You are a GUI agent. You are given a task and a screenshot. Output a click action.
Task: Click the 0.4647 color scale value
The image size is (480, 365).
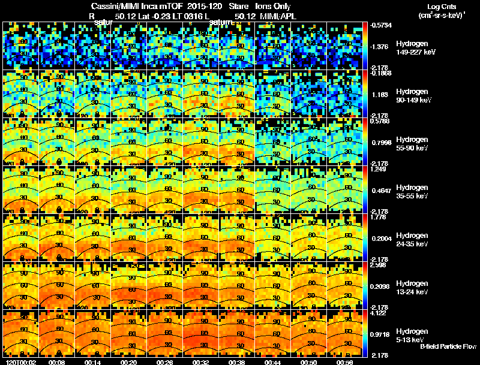click(382, 191)
